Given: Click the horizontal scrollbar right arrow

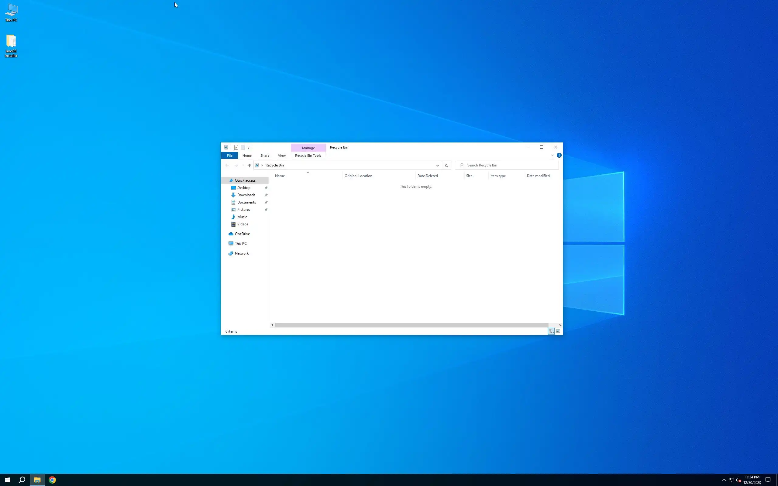Looking at the screenshot, I should pos(560,325).
